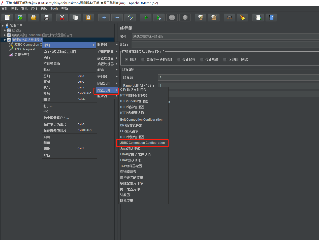Open the Templates toolbar icon

tap(20, 17)
